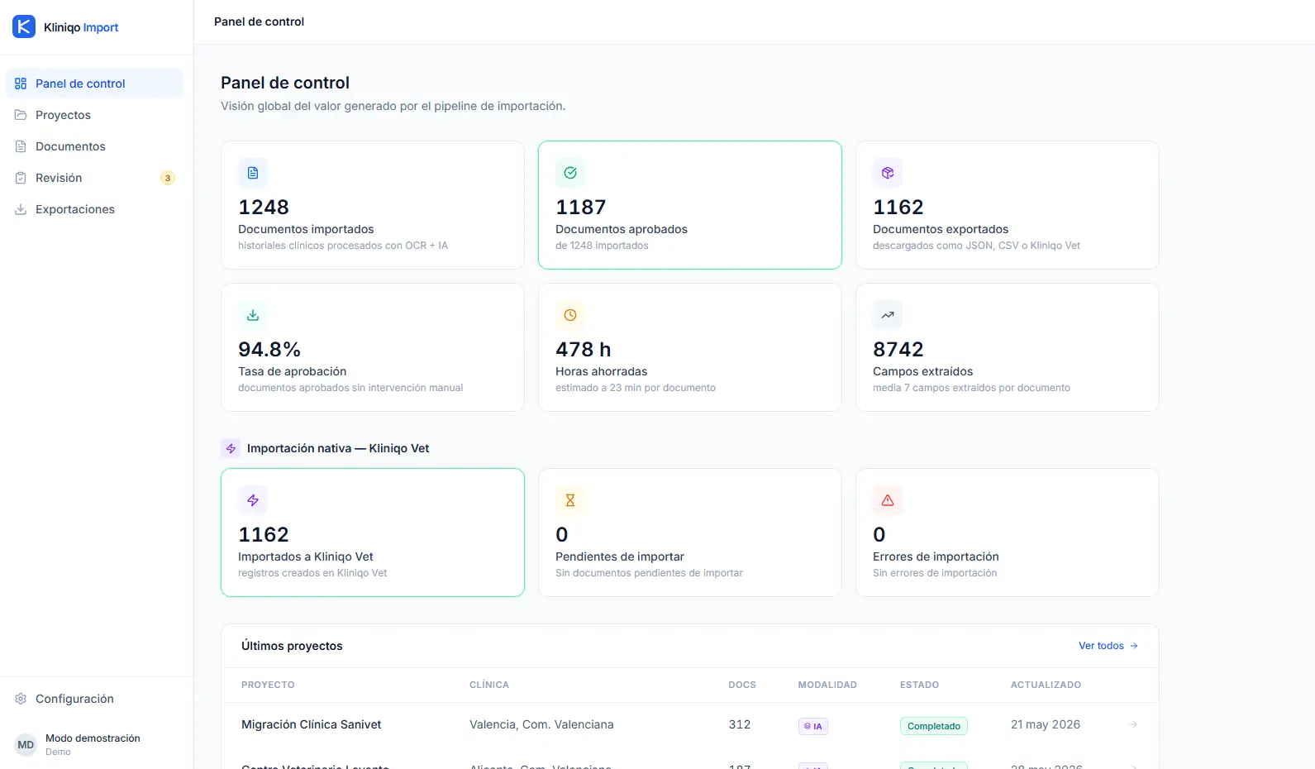Screen dimensions: 1315x769
Task: Click the PROYECTO column header
Action: pos(268,685)
